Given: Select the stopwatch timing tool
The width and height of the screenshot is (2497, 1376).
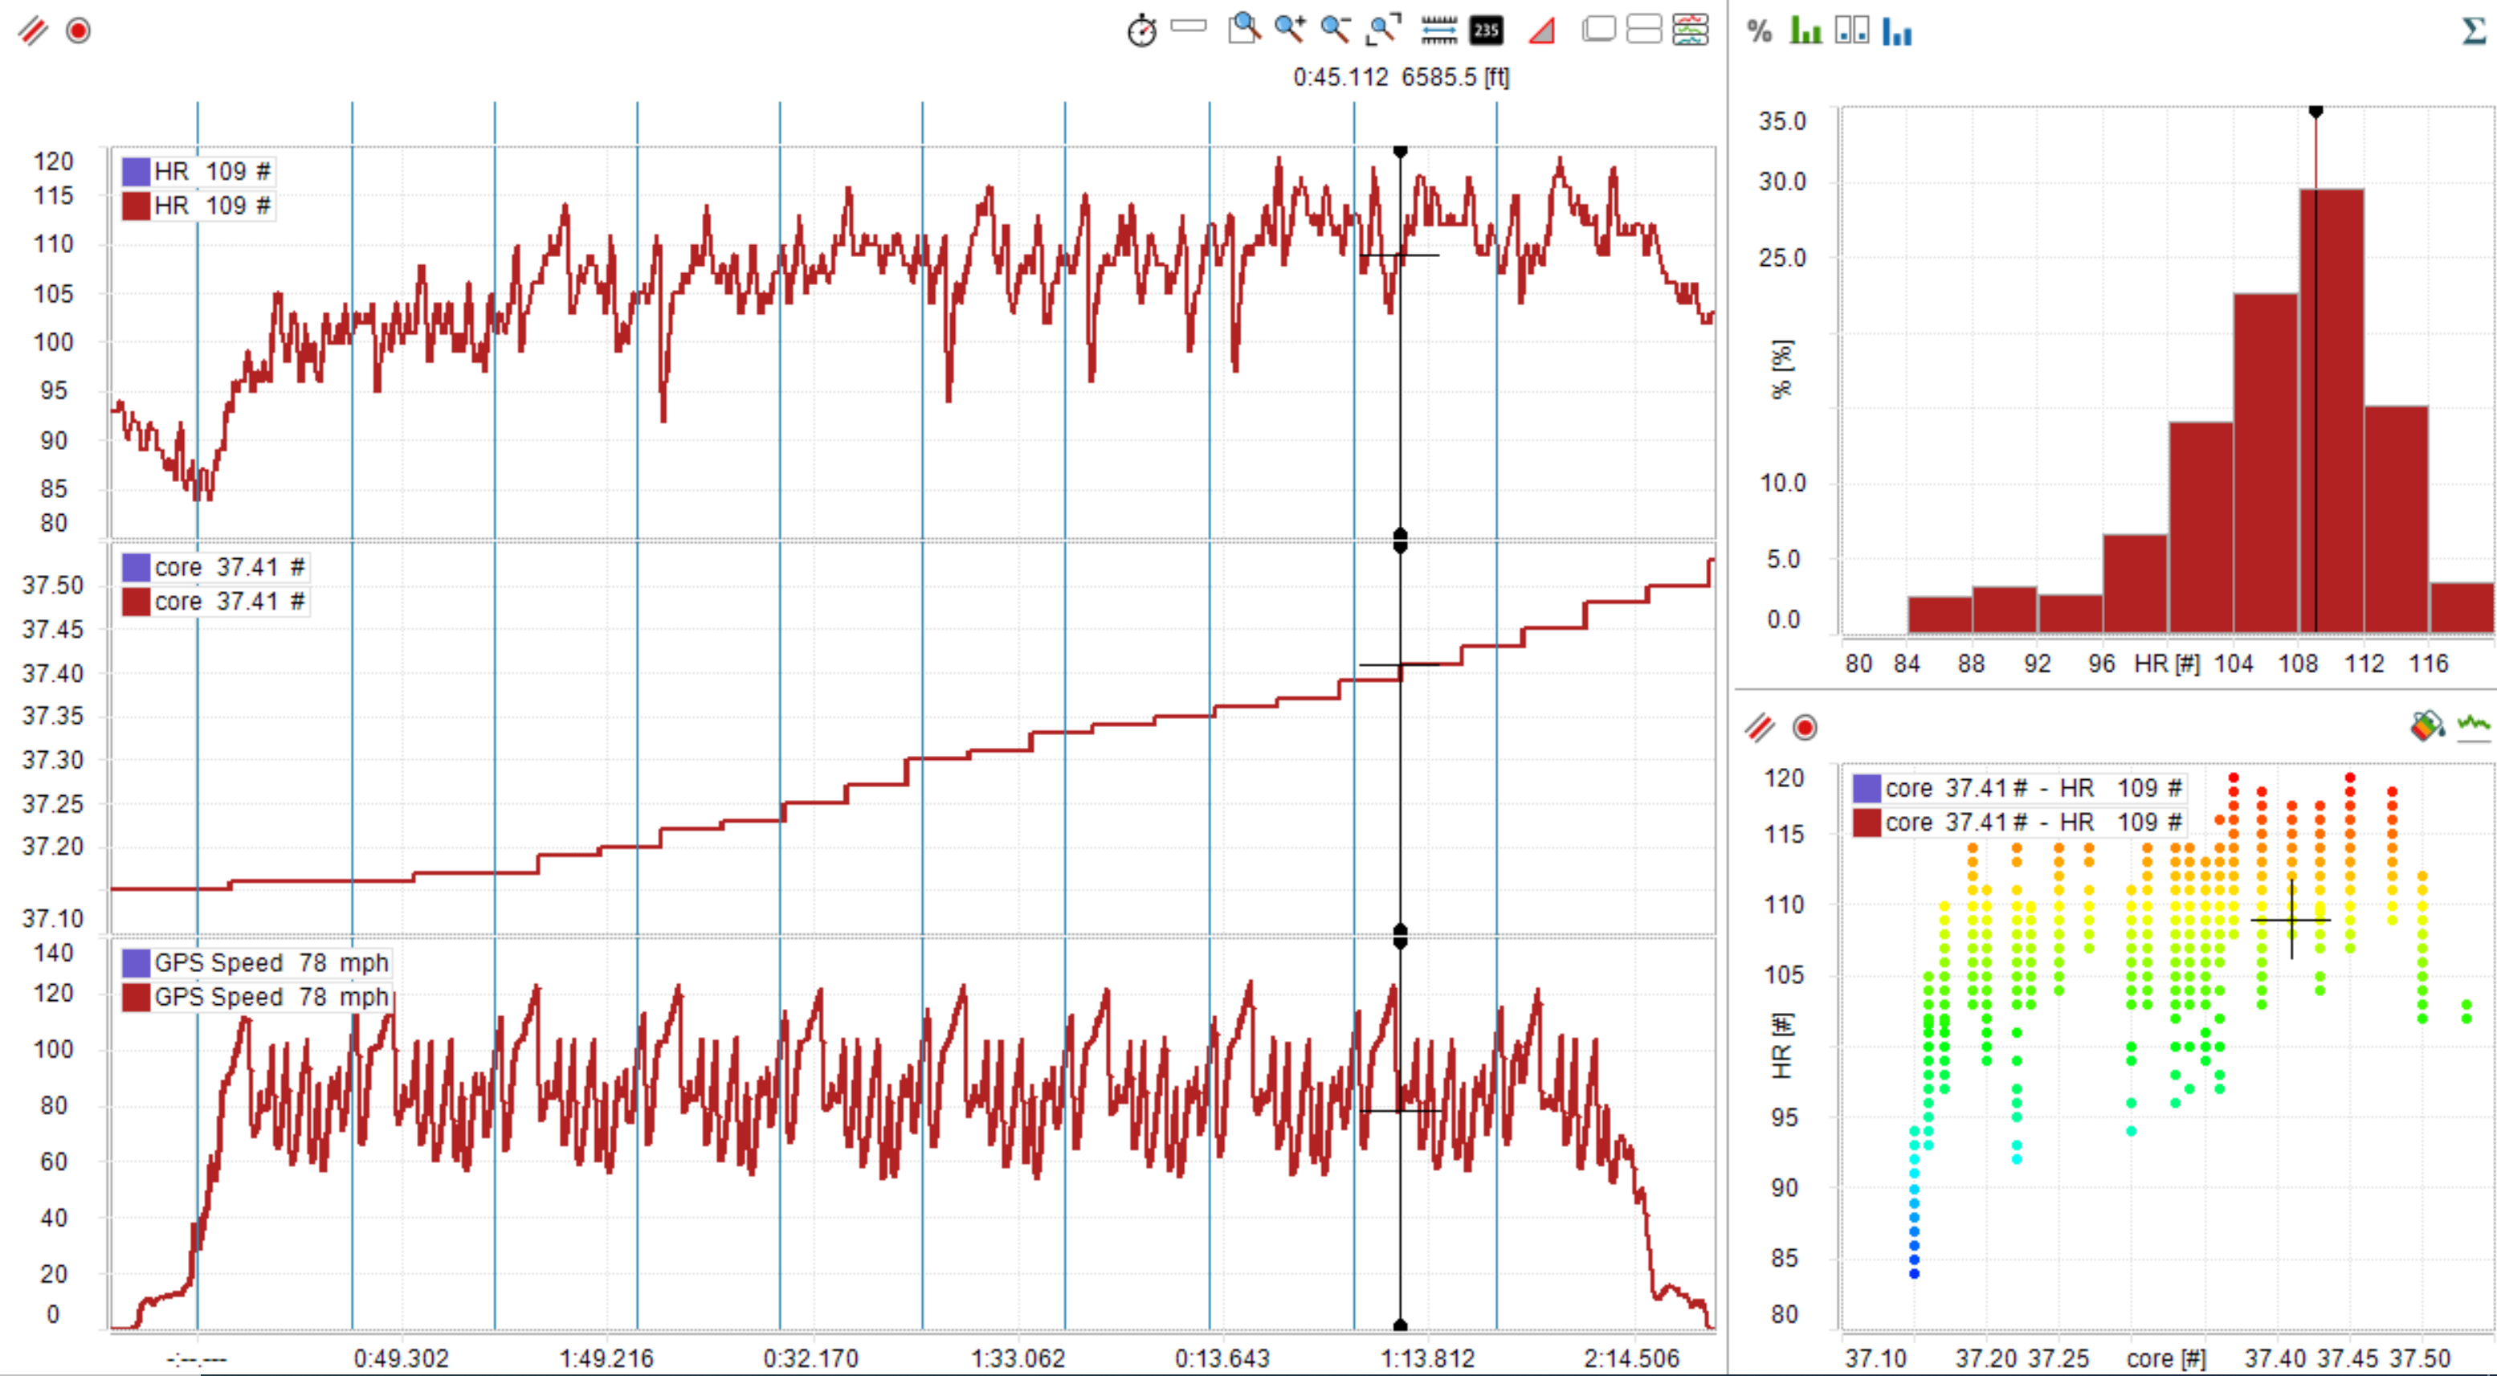Looking at the screenshot, I should pos(1143,31).
